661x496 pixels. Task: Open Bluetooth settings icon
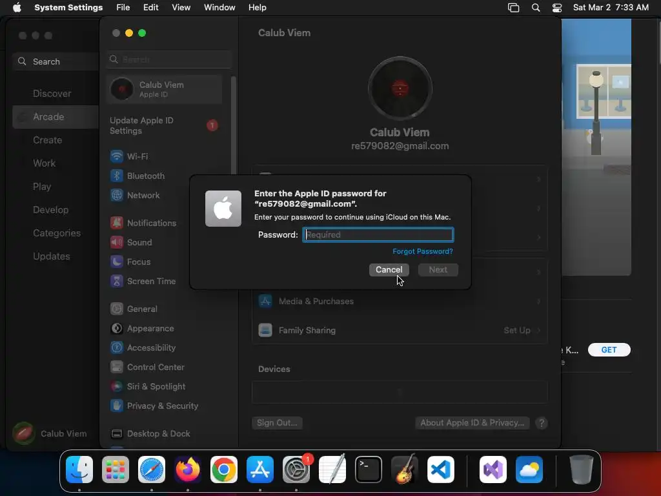pos(117,176)
